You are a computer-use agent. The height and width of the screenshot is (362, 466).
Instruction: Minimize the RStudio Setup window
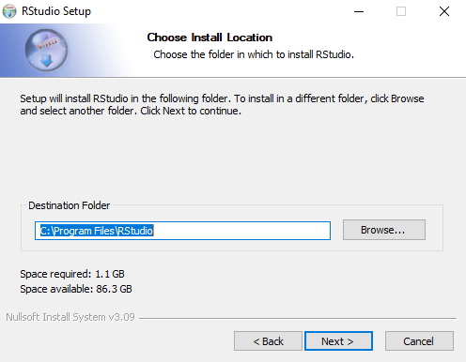pyautogui.click(x=359, y=11)
